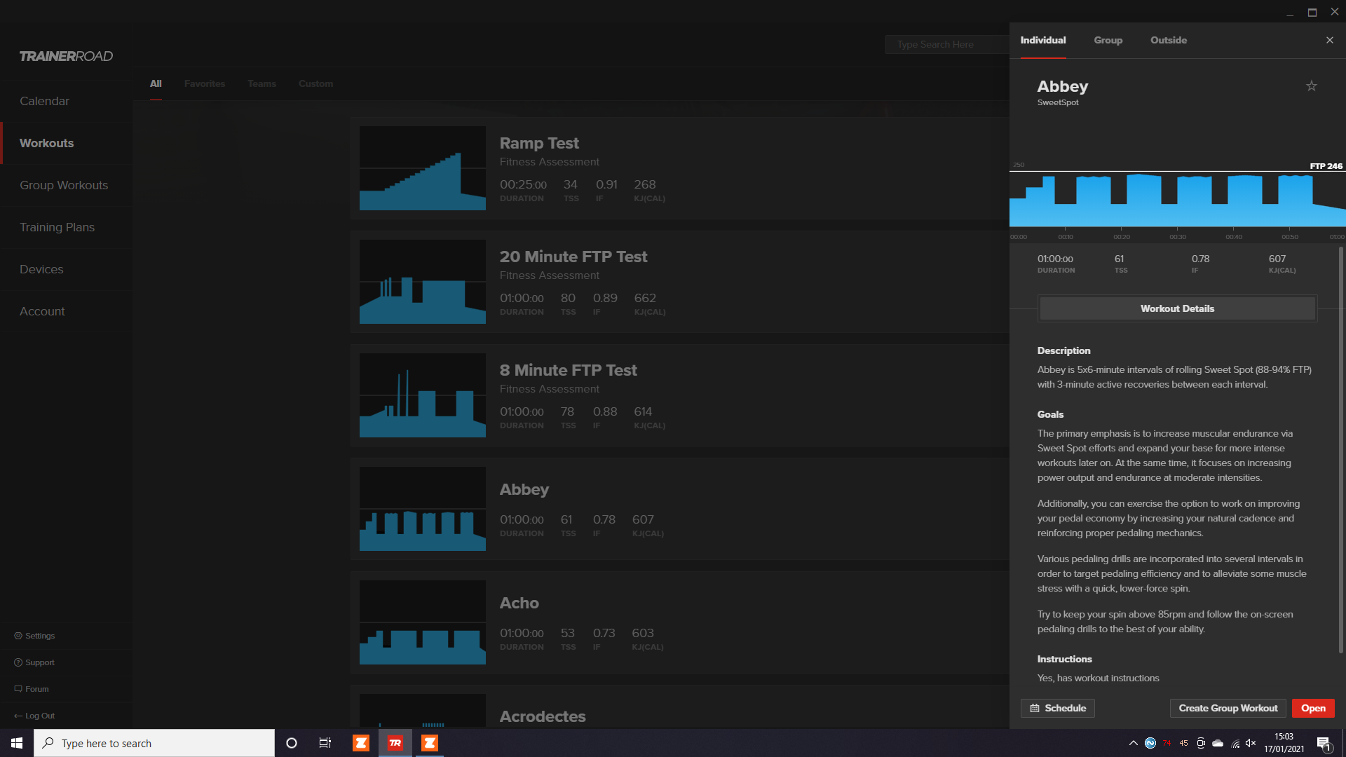
Task: Select the Custom filter tab
Action: [x=315, y=83]
